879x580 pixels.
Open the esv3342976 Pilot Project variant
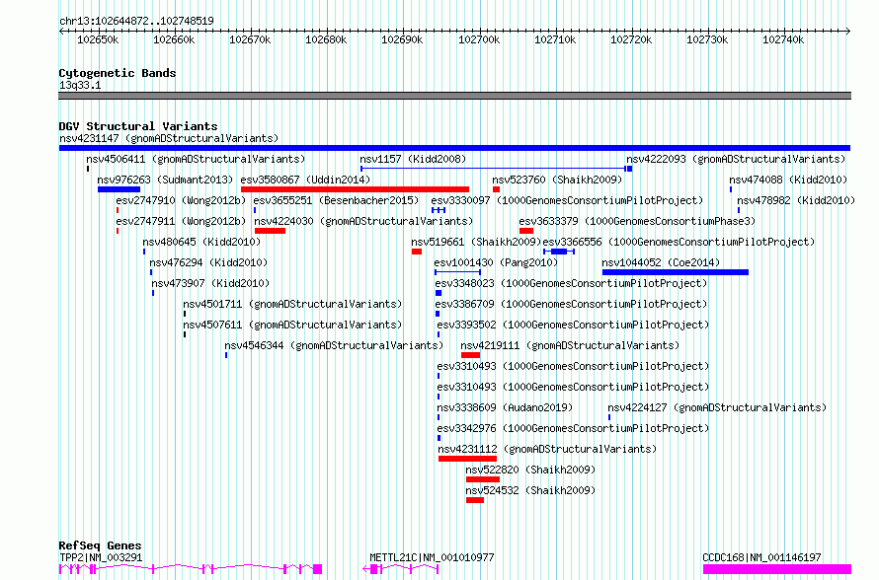(573, 428)
